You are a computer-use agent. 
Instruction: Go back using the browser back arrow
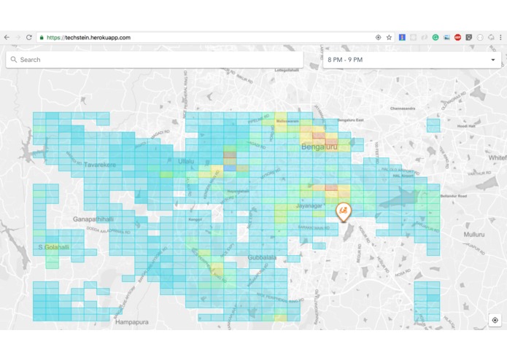point(7,37)
